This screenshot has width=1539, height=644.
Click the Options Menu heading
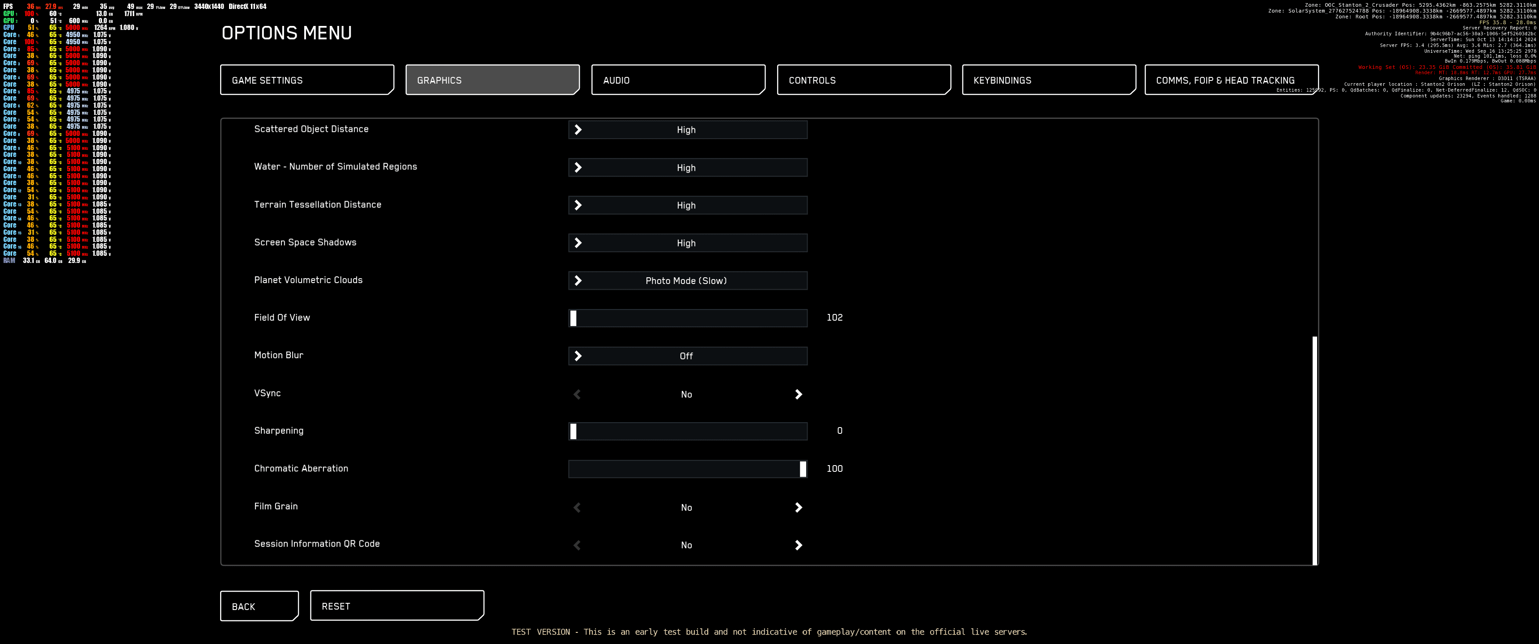tap(287, 33)
